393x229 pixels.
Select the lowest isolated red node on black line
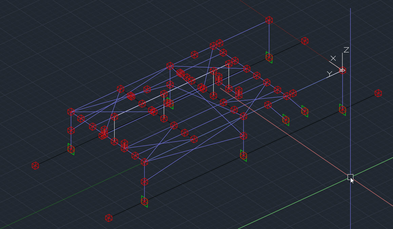109,218
